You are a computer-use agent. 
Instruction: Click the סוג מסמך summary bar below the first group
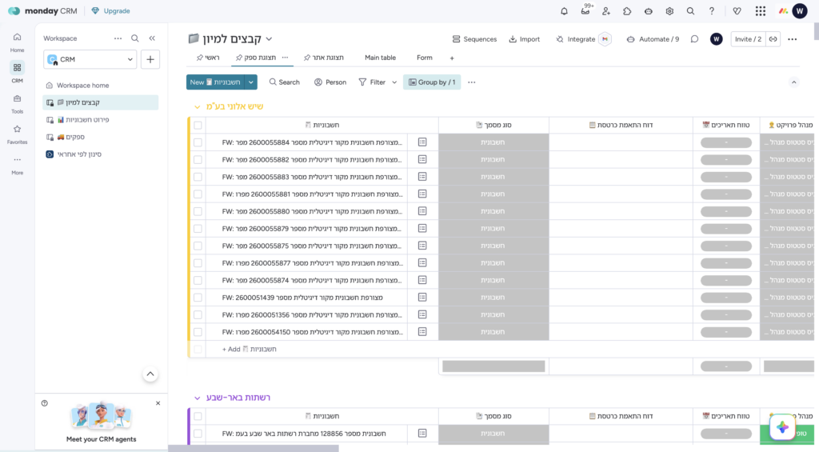click(493, 366)
